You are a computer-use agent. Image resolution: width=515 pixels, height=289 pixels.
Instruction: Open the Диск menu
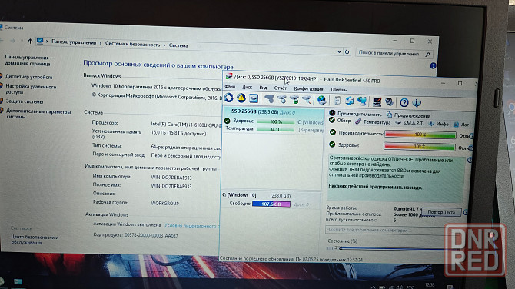247,88
